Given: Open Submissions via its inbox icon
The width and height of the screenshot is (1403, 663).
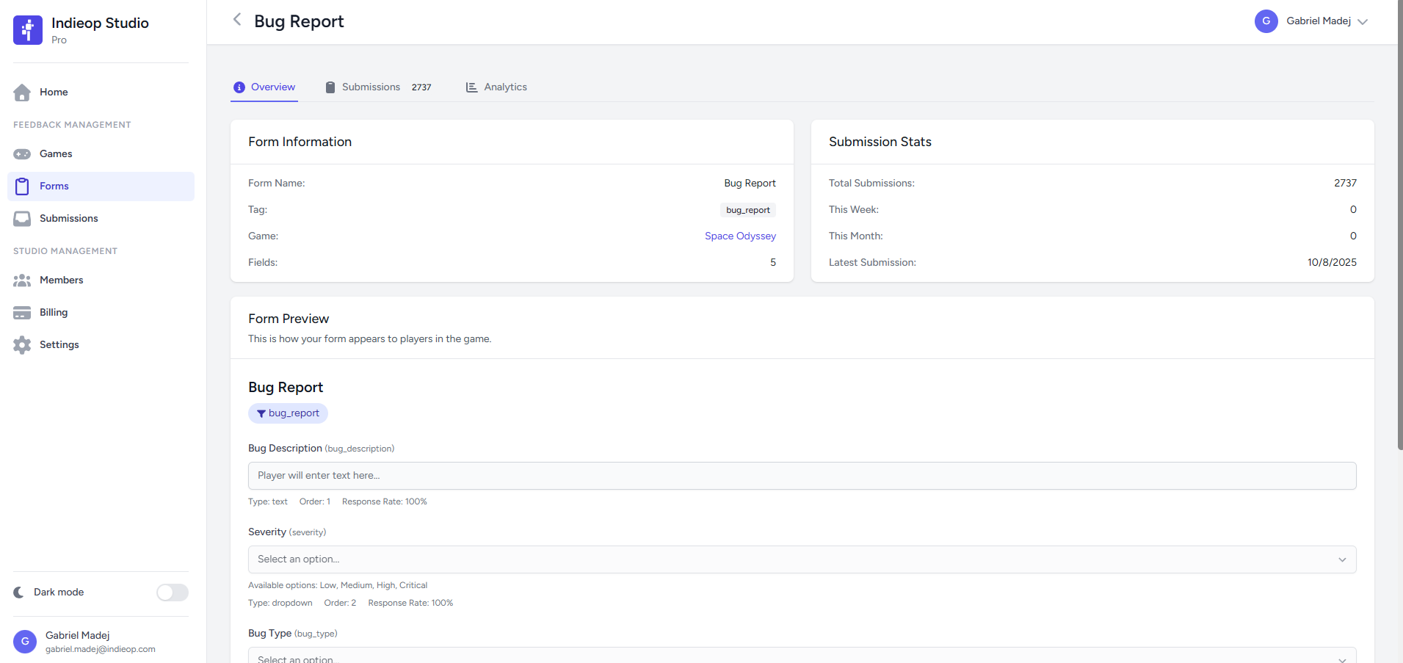Looking at the screenshot, I should (23, 218).
